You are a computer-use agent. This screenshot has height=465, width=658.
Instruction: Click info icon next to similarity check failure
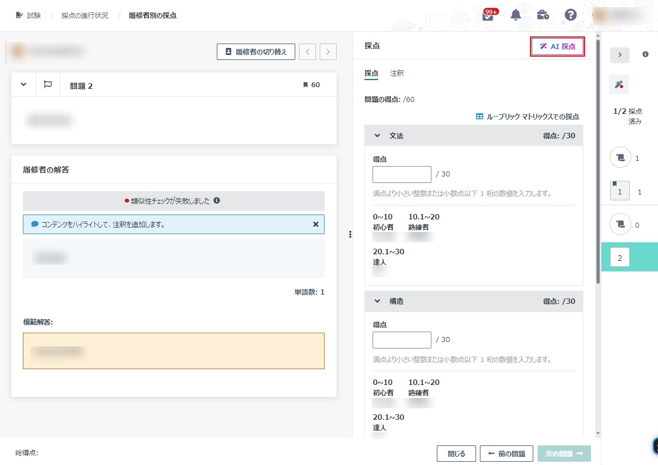(x=216, y=200)
